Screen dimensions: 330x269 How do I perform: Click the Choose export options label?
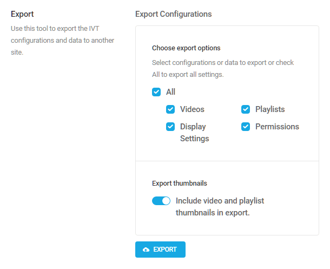pos(186,48)
